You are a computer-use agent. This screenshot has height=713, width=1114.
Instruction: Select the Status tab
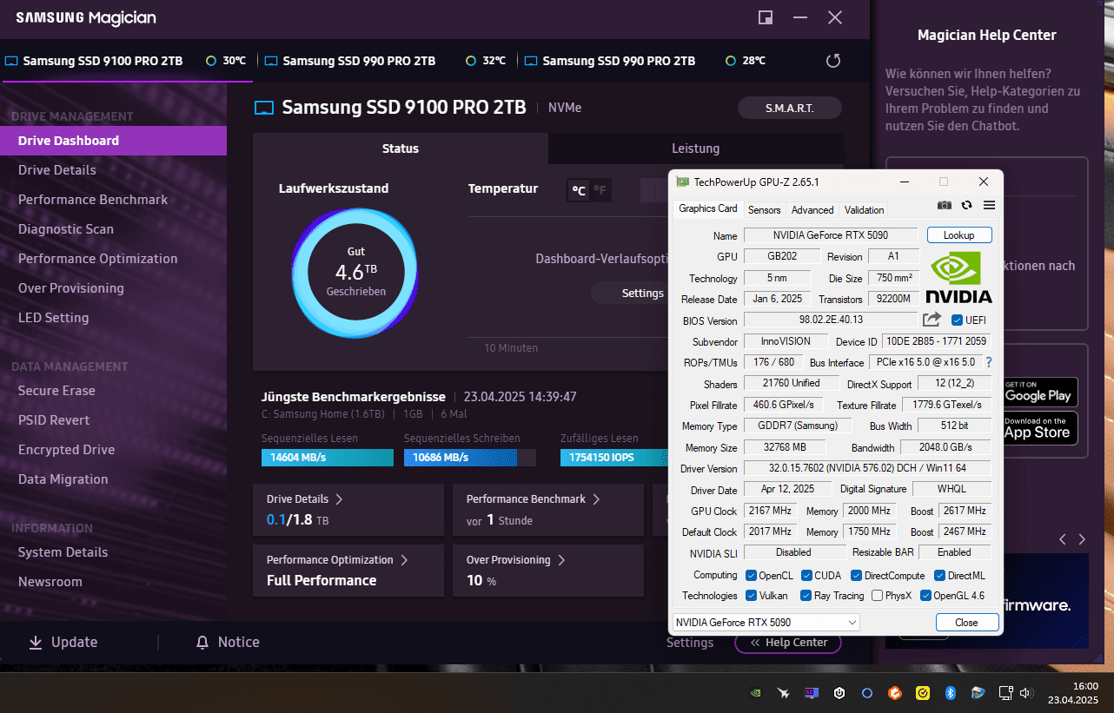[401, 149]
